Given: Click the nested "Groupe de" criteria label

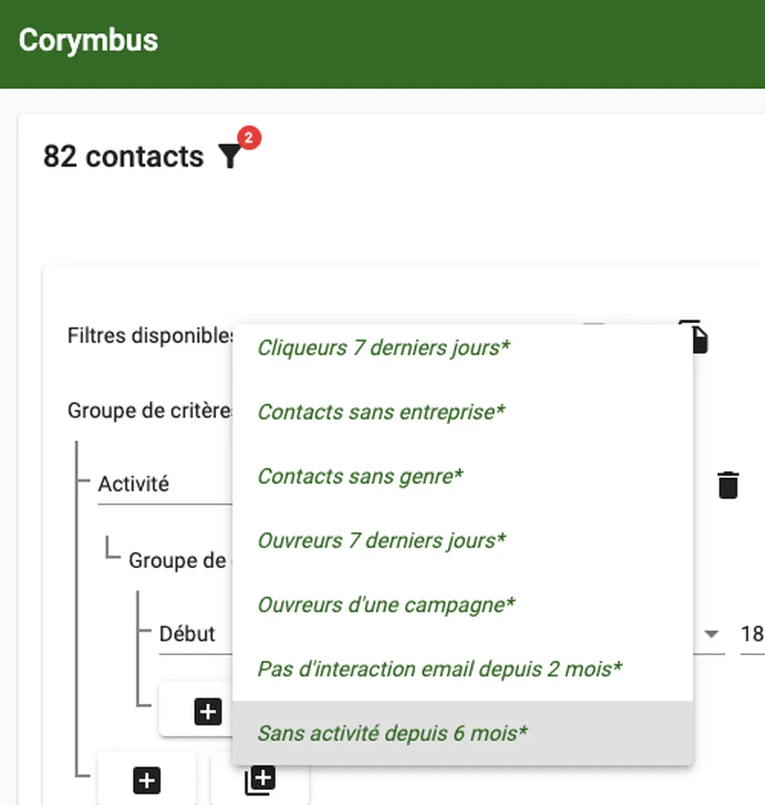Looking at the screenshot, I should coord(178,560).
